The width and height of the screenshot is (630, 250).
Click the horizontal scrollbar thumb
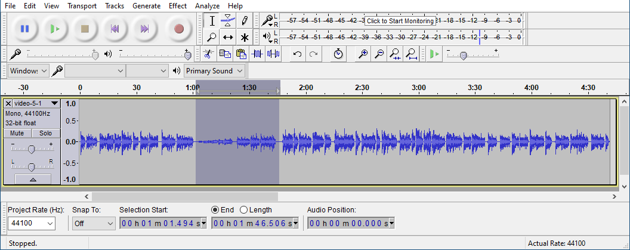pos(185,196)
